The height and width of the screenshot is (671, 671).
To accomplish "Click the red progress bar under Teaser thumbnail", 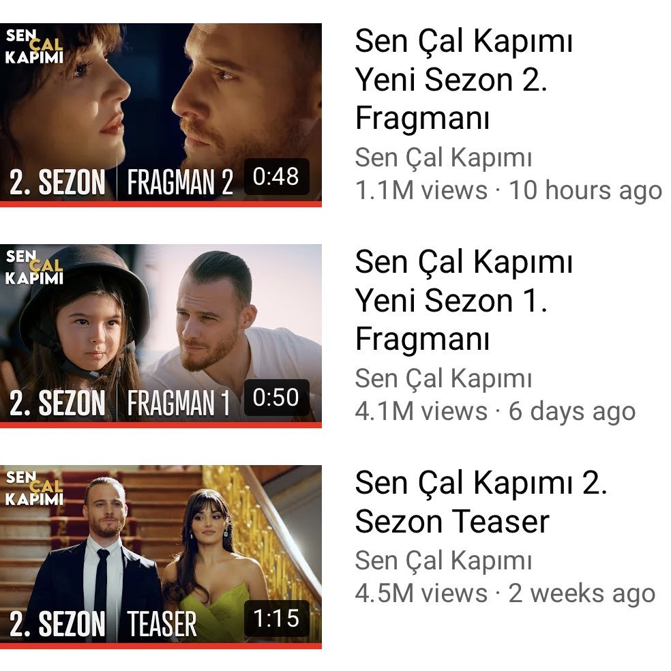I will 160,646.
